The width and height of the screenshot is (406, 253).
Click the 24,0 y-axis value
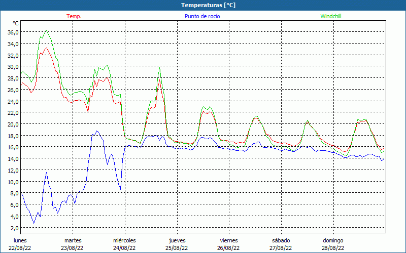point(13,102)
